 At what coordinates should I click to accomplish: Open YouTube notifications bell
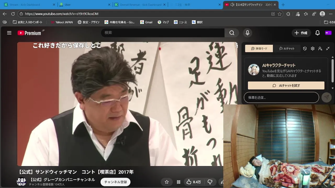(317, 33)
